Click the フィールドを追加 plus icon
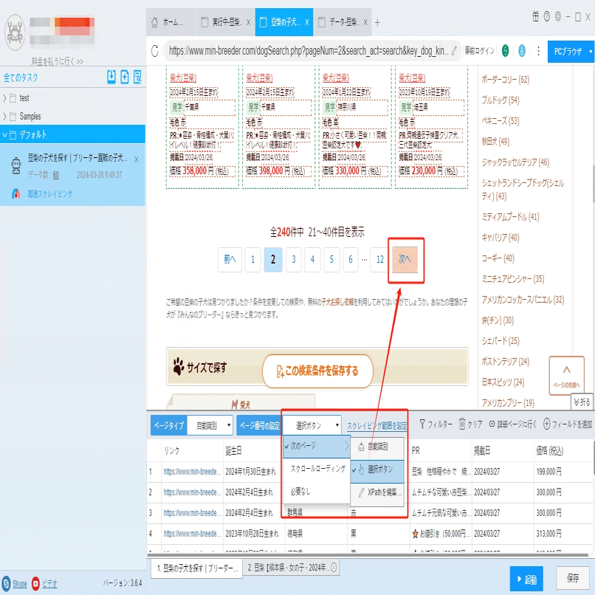This screenshot has height=595, width=595. [x=546, y=424]
